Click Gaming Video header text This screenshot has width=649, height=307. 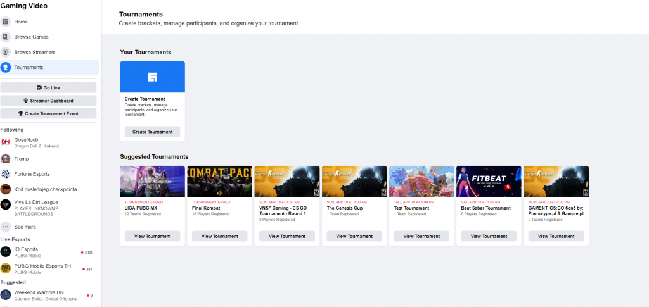point(23,6)
